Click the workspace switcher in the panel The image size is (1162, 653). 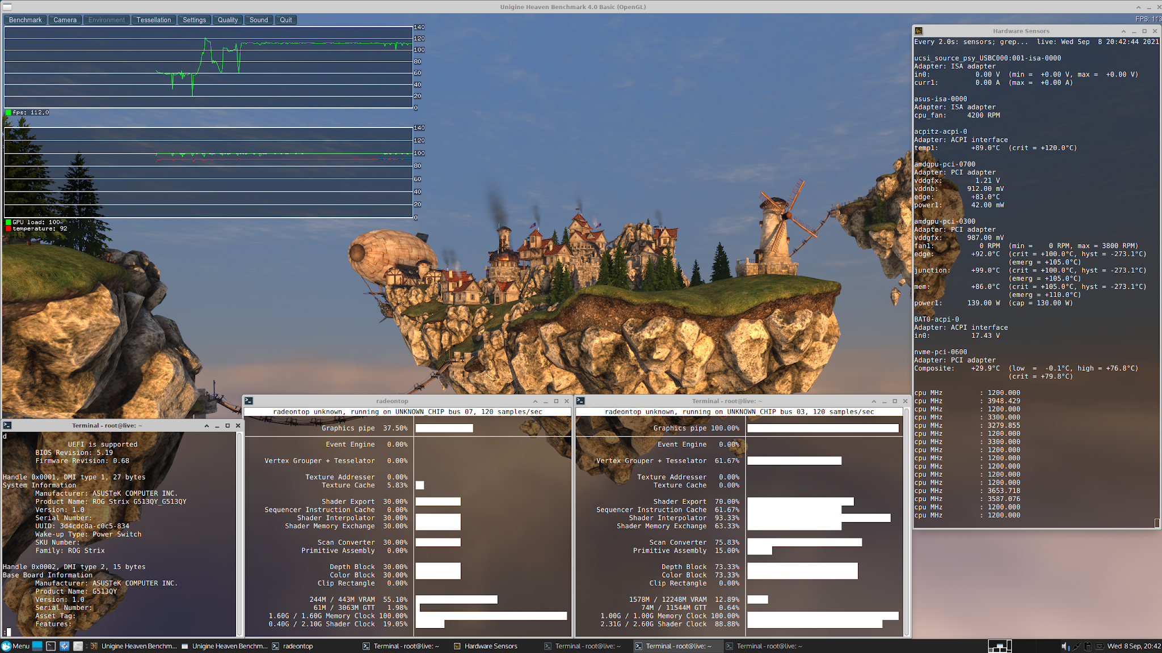(999, 646)
